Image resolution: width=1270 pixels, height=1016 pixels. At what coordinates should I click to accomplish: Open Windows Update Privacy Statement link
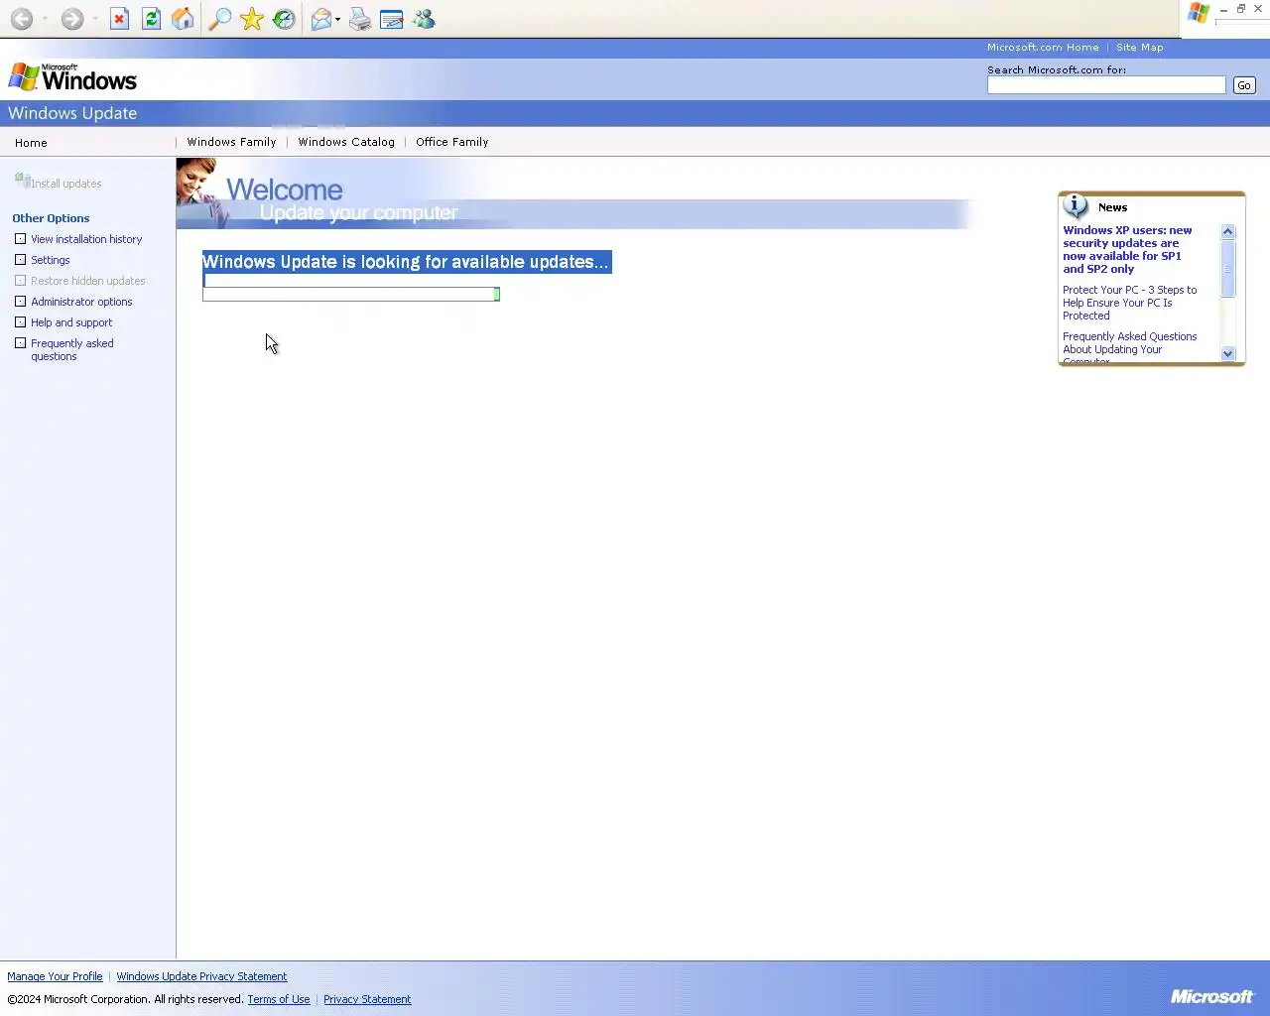pos(201,976)
